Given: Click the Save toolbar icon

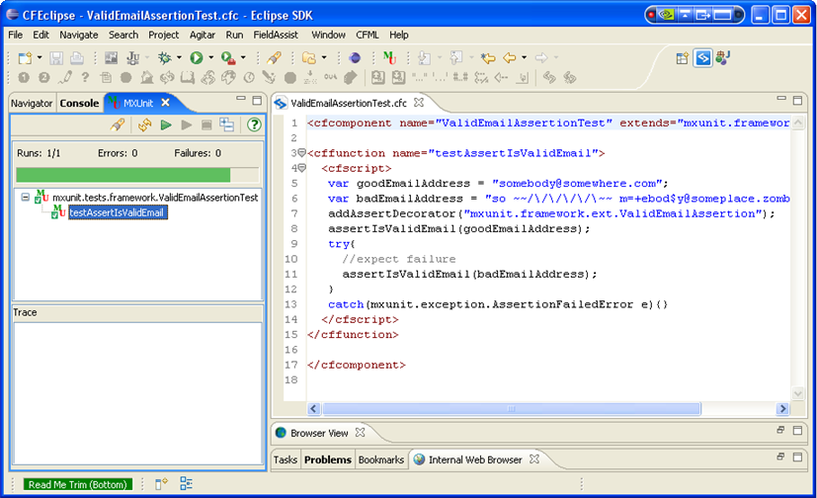Looking at the screenshot, I should (x=56, y=58).
